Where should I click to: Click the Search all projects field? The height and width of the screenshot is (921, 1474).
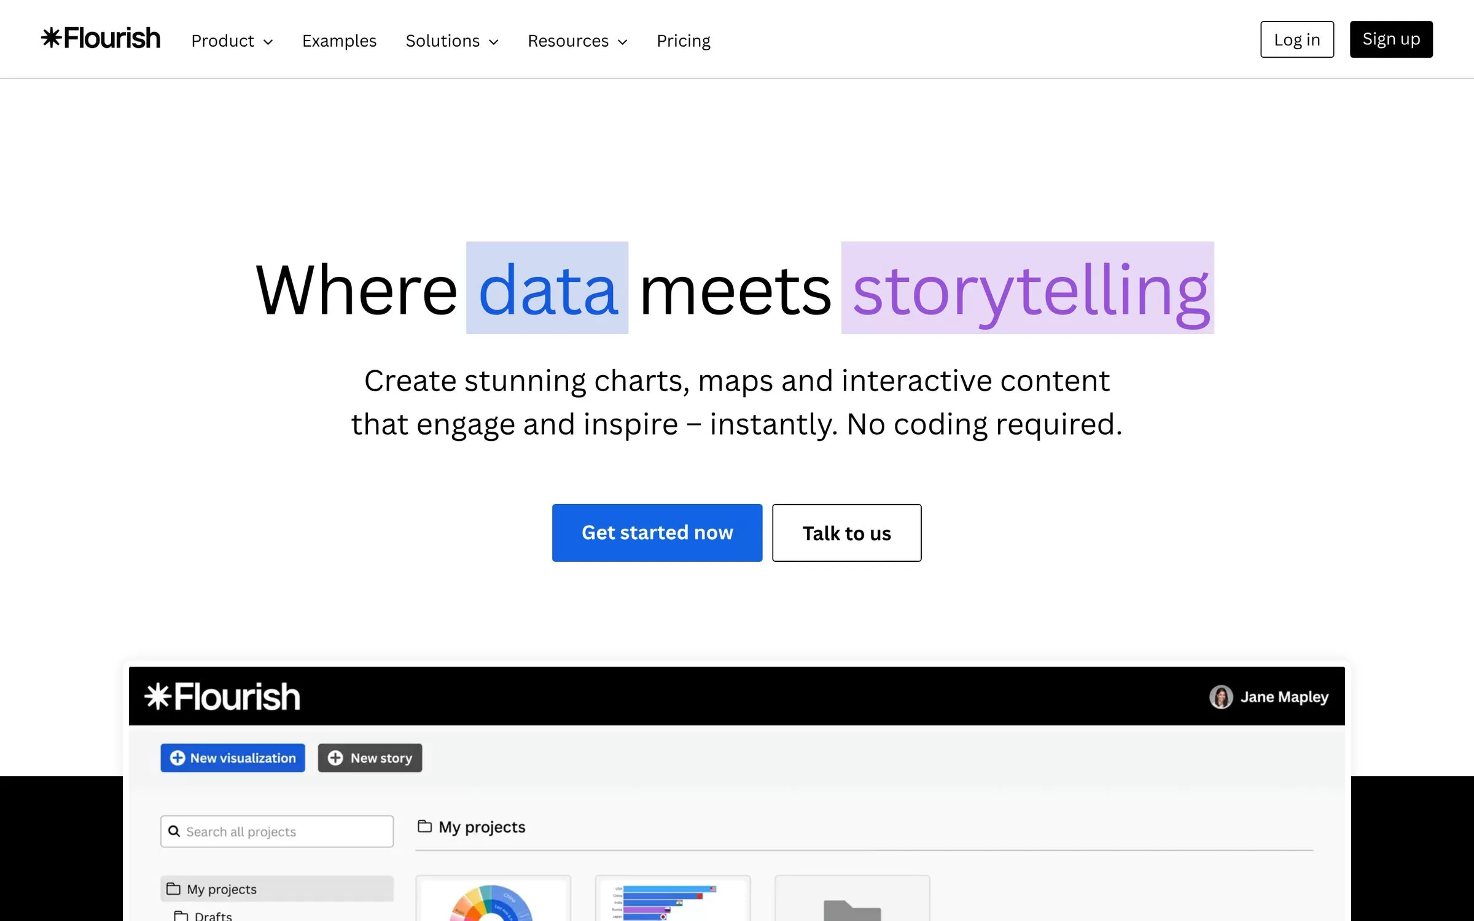pyautogui.click(x=277, y=831)
